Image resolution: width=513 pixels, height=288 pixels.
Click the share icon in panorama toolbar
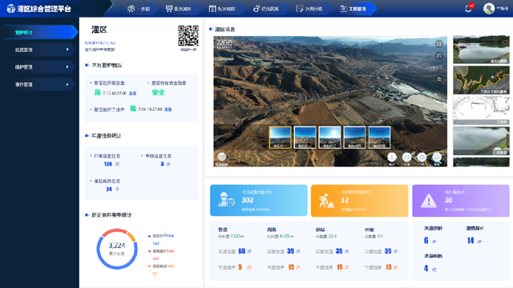point(406,158)
